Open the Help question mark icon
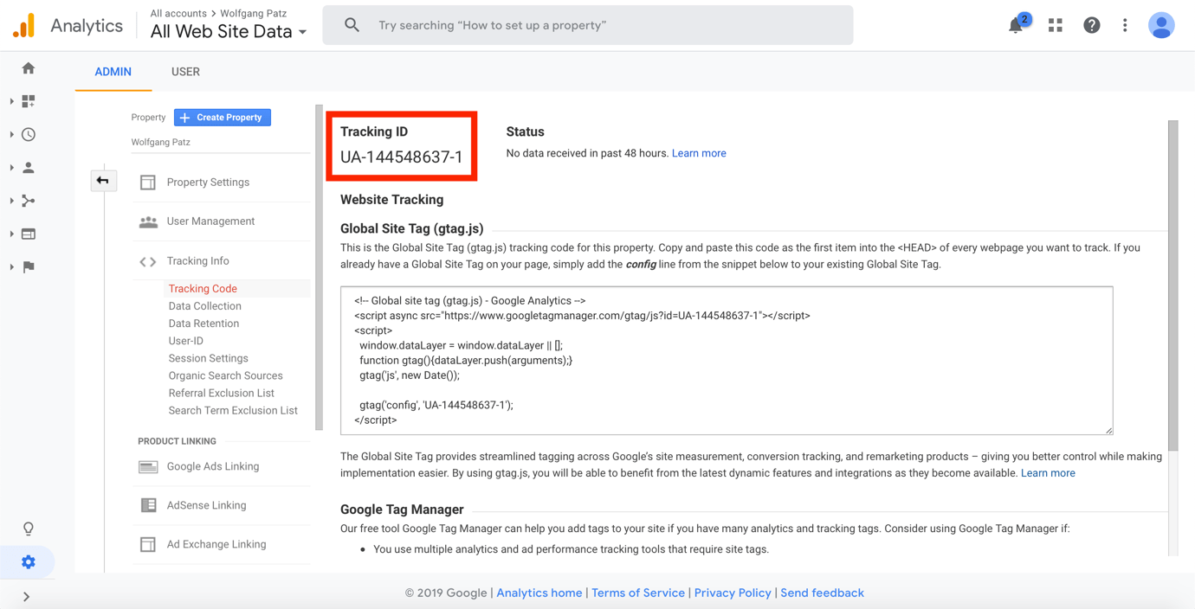Image resolution: width=1195 pixels, height=609 pixels. [1091, 25]
